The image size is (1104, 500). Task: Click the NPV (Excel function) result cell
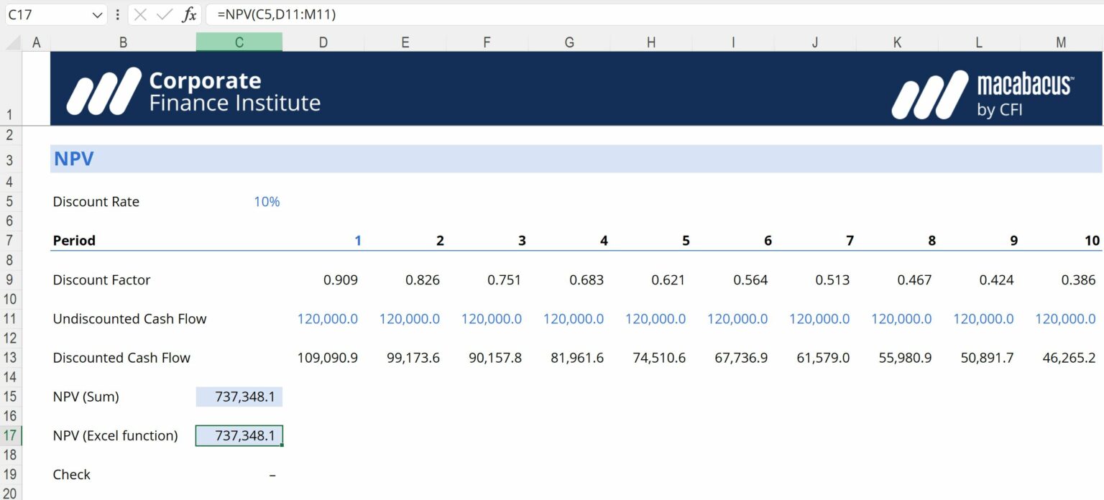239,435
